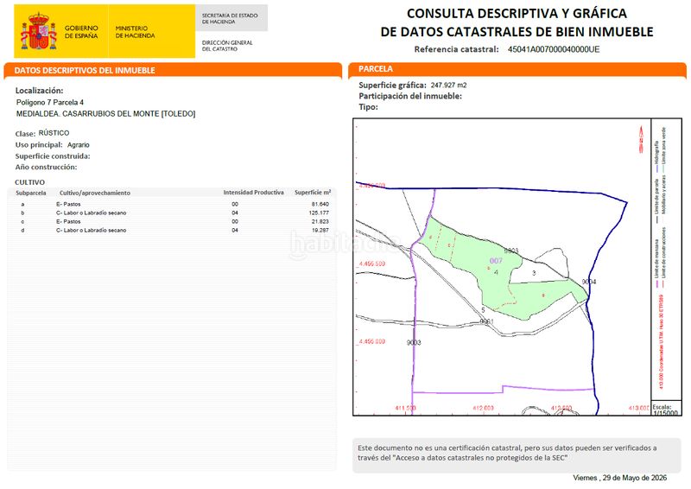Image resolution: width=691 pixels, height=489 pixels.
Task: Click the 'CULTIVO' section heading
Action: click(x=29, y=182)
